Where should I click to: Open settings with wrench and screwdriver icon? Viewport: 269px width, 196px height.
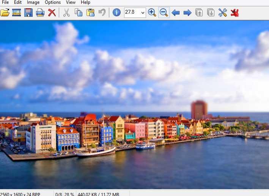223,13
